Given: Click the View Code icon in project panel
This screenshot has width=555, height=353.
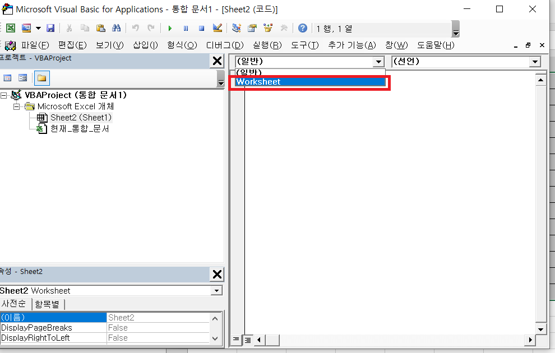Looking at the screenshot, I should [7, 78].
